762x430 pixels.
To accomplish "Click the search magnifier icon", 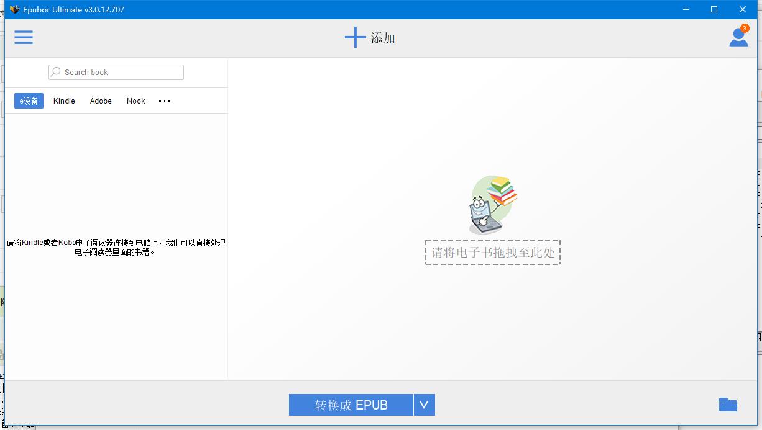I will pos(56,72).
